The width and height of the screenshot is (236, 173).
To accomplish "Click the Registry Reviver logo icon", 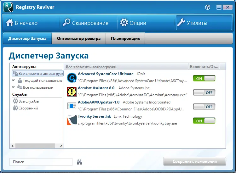I will click(x=8, y=7).
